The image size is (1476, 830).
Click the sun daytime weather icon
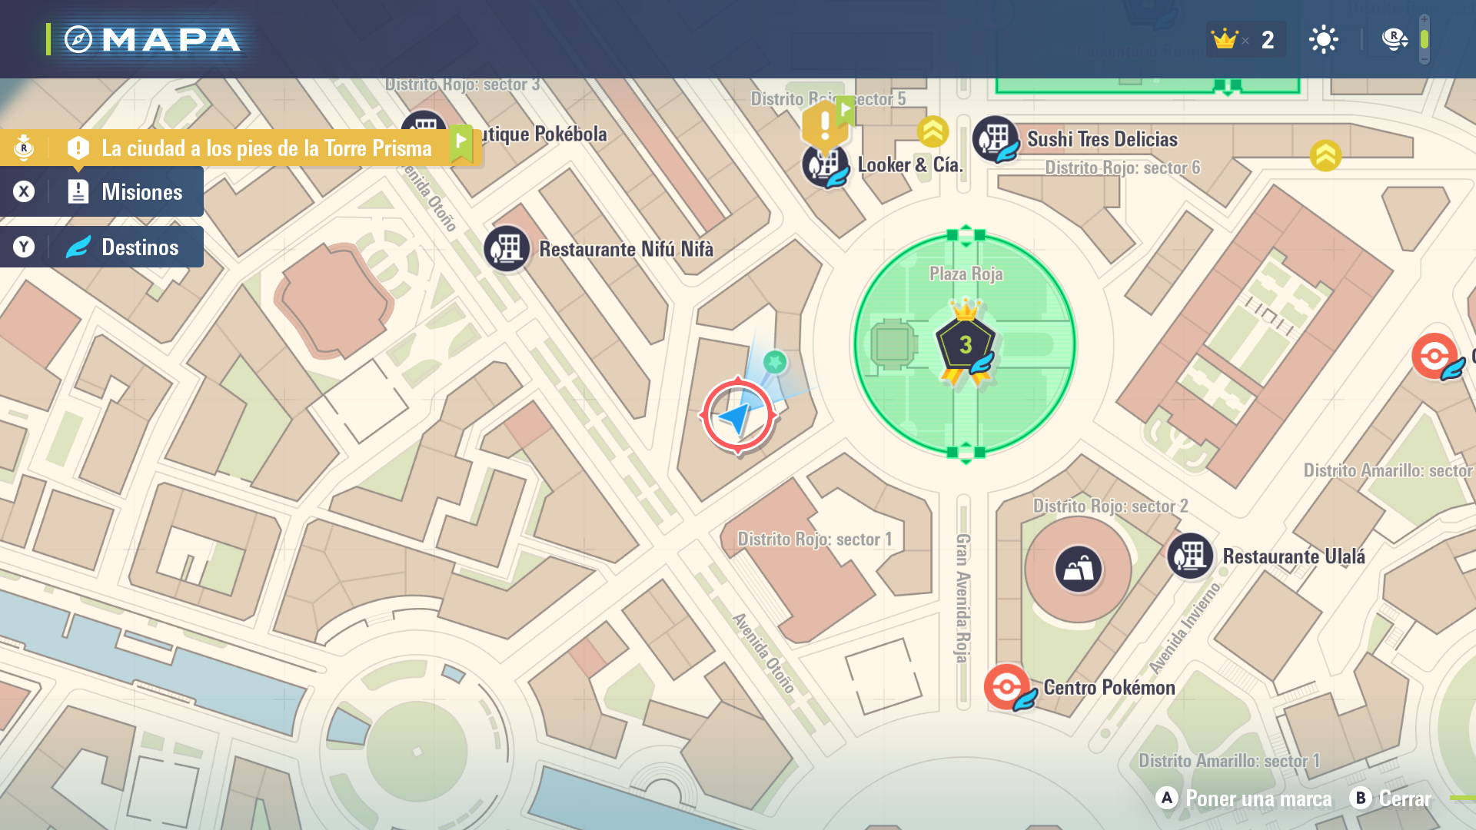[1323, 39]
